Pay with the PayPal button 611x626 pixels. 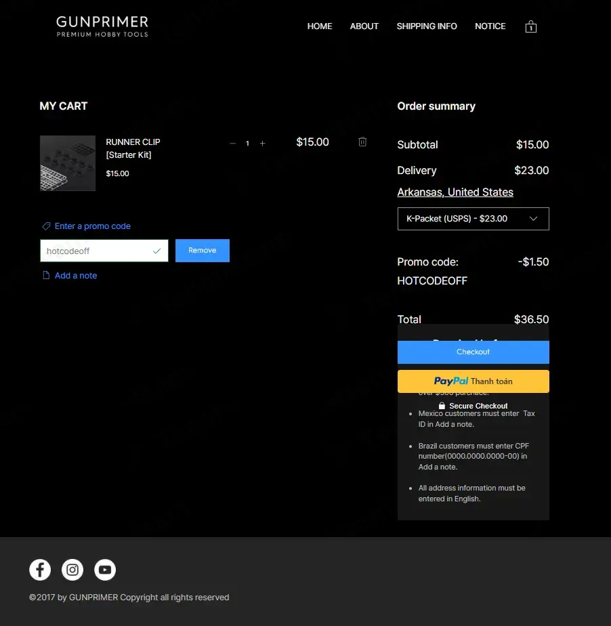[x=473, y=381]
